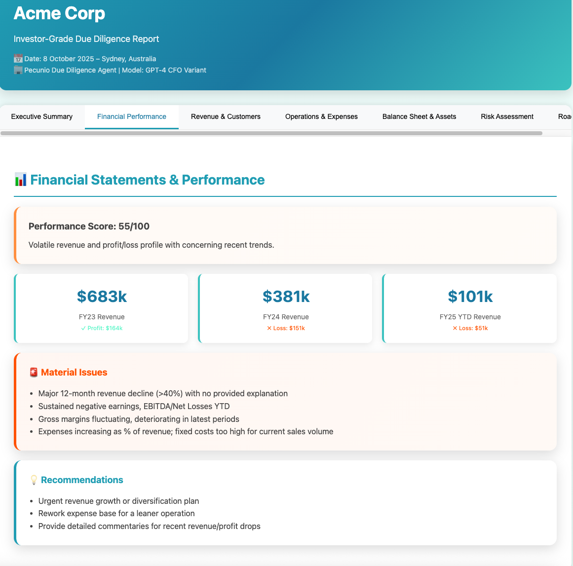Click the $101k FY25 YTD Revenue card

click(470, 308)
